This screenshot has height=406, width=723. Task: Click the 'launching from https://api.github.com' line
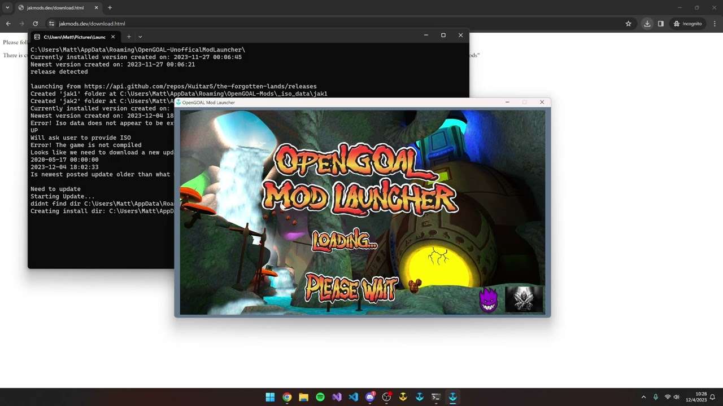tap(173, 86)
